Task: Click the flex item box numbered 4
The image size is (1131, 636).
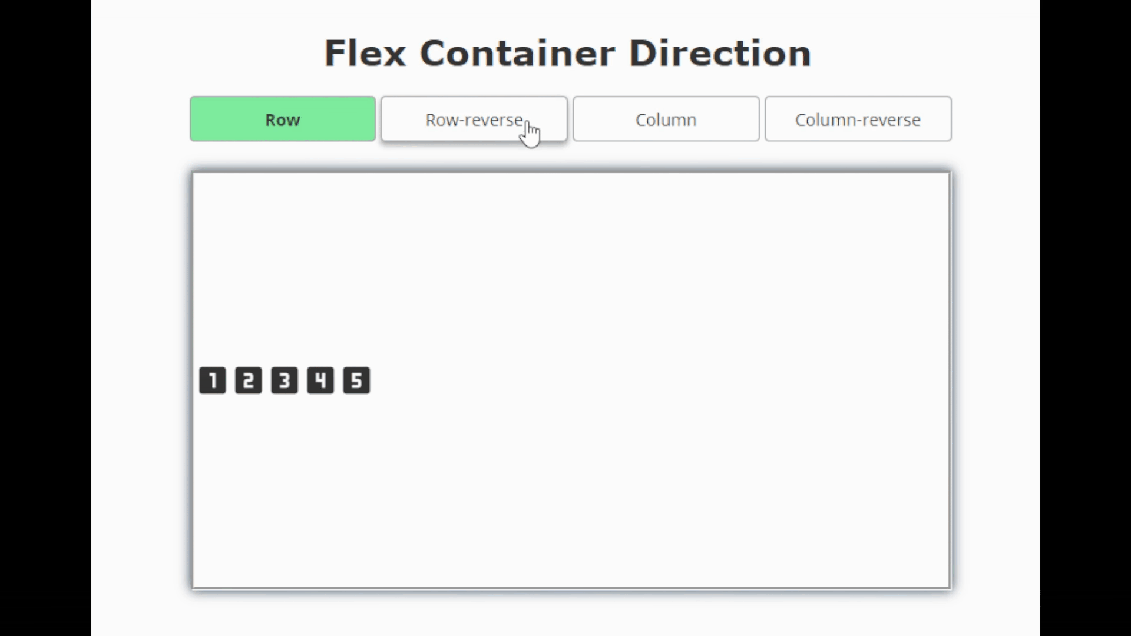Action: pyautogui.click(x=320, y=380)
